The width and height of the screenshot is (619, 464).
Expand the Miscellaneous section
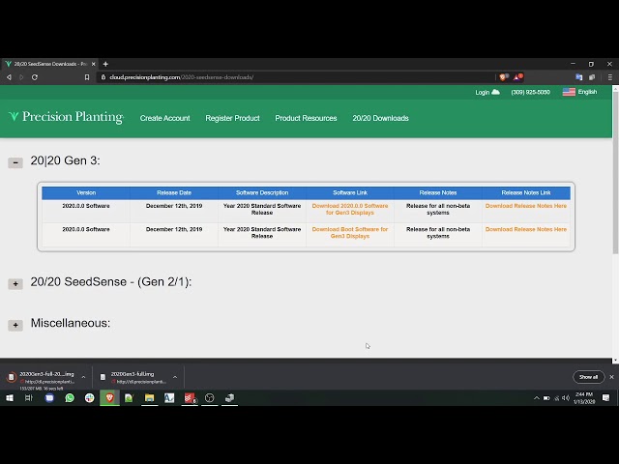pos(15,325)
